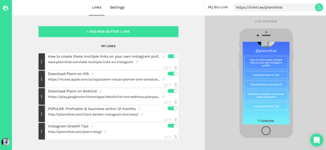Screen dimensions: 326x150
Task: Edit the Instagram Growth Tips title pencil
Action: 92,126
